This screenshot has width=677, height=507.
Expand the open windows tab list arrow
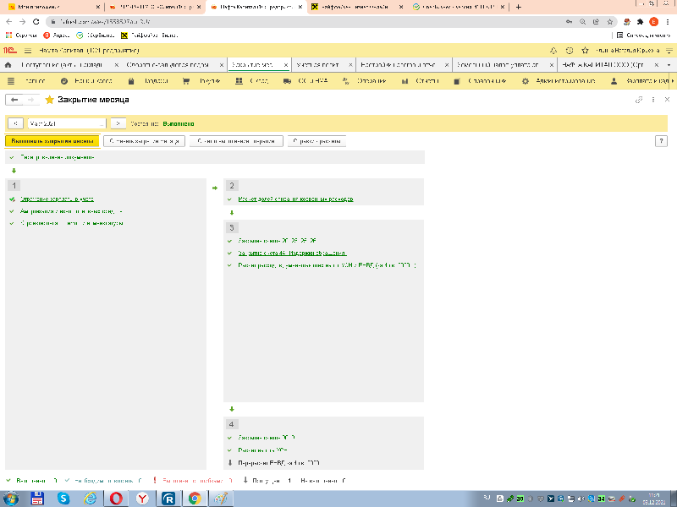click(x=669, y=65)
